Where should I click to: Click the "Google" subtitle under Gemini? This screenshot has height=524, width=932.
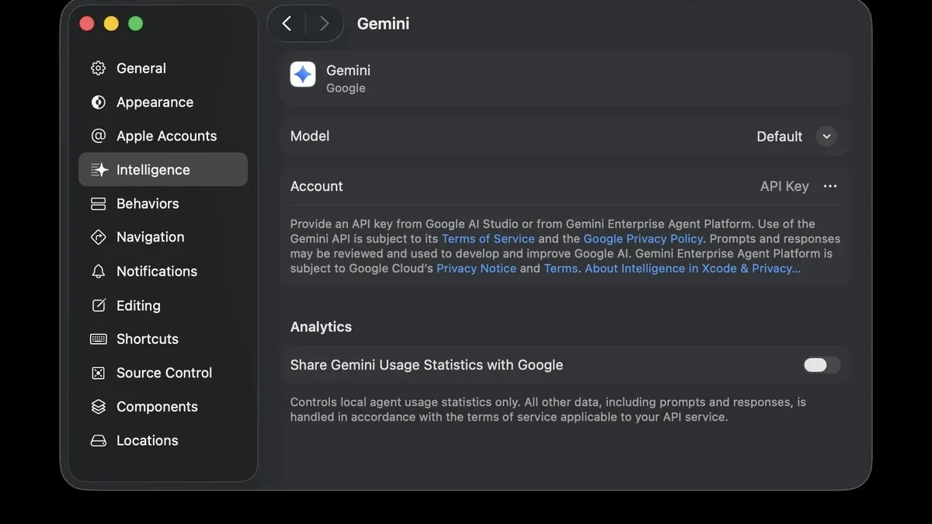pos(346,88)
